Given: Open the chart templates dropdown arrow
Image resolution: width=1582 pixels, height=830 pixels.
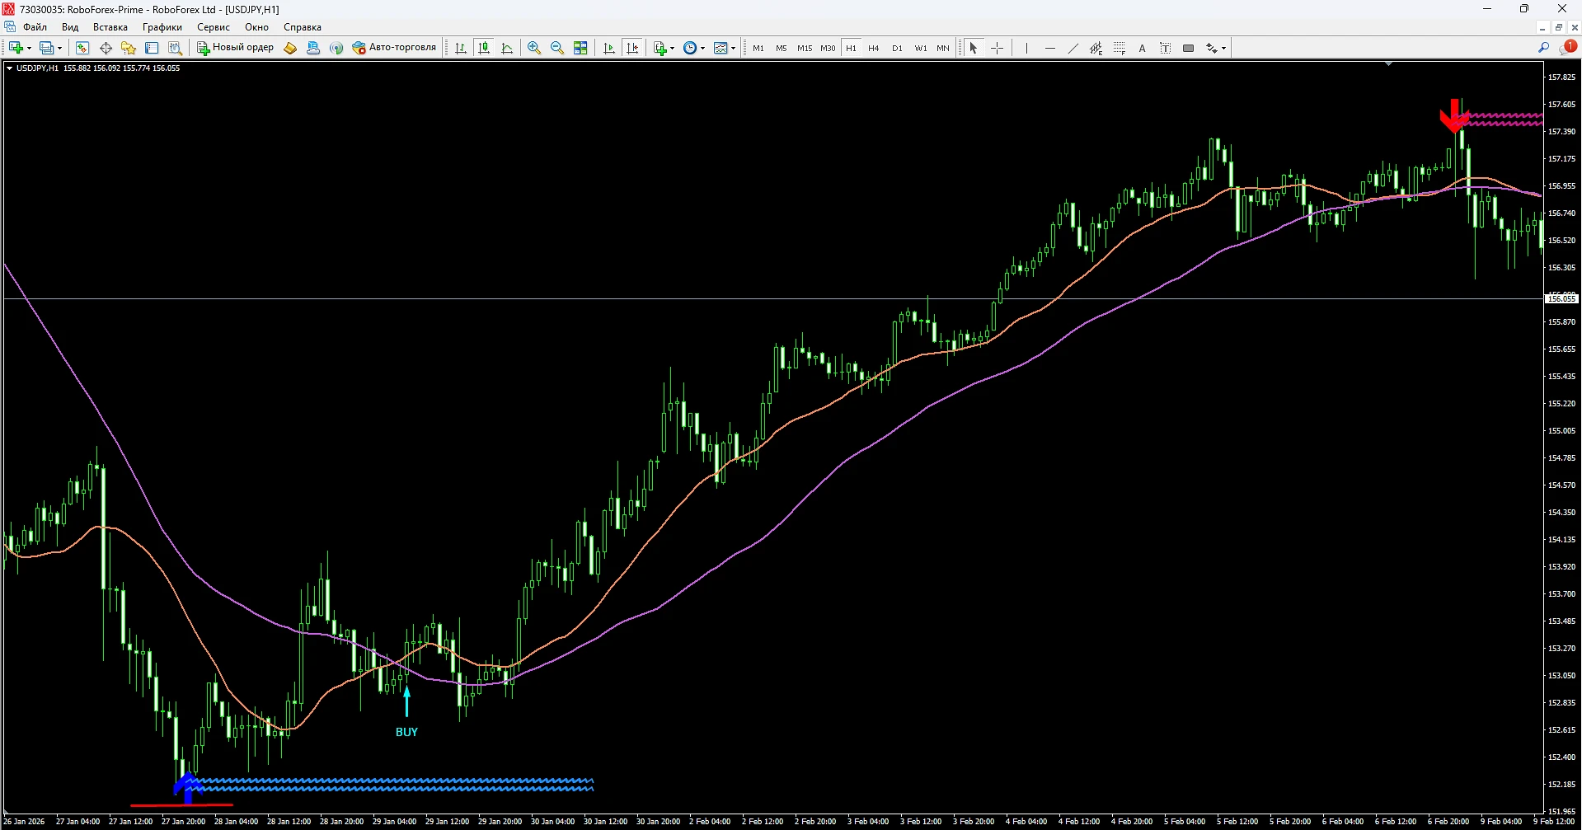Looking at the screenshot, I should [x=733, y=48].
